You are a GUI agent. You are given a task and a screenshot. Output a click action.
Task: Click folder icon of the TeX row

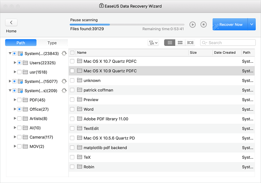point(79,157)
